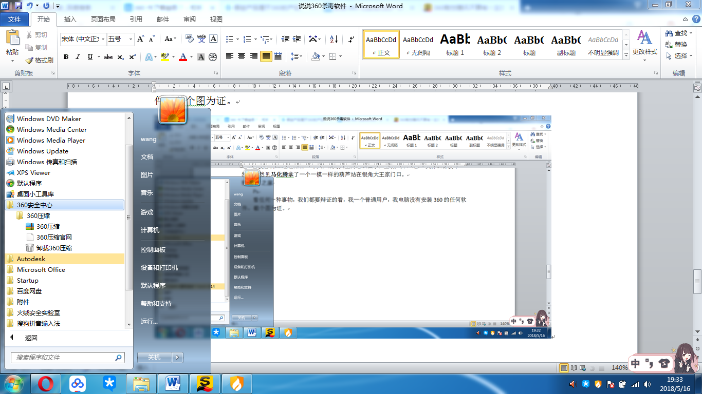Click the Start menu search box
Image resolution: width=702 pixels, height=394 pixels.
point(68,358)
